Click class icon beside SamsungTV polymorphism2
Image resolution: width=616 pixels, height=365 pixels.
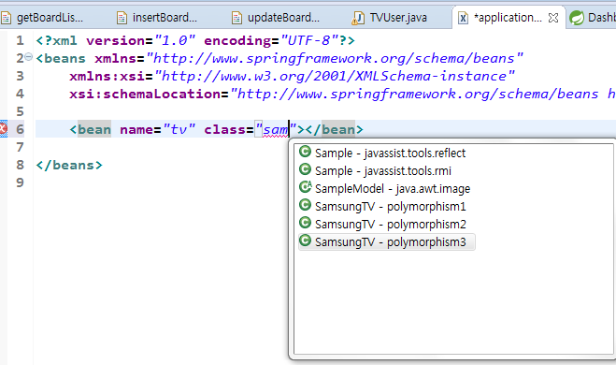(x=306, y=223)
